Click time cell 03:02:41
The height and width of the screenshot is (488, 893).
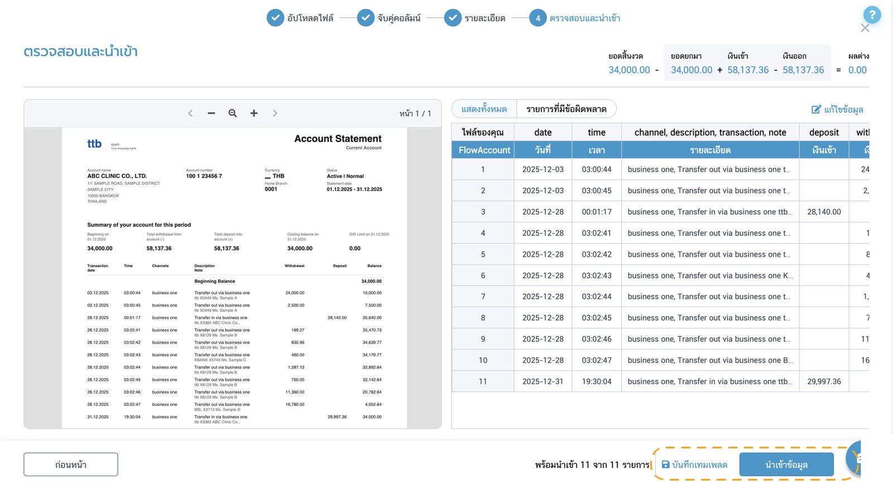coord(597,233)
